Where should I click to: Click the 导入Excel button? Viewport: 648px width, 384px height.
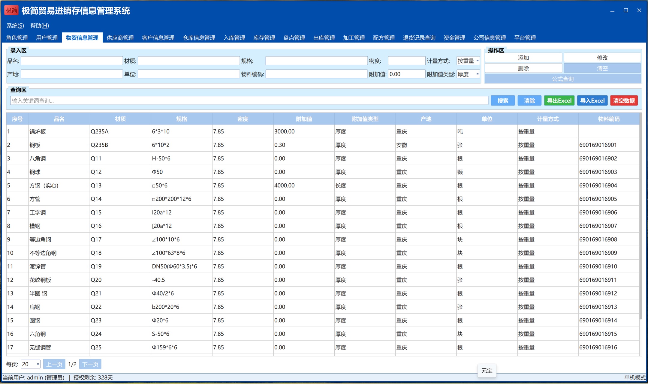(592, 100)
